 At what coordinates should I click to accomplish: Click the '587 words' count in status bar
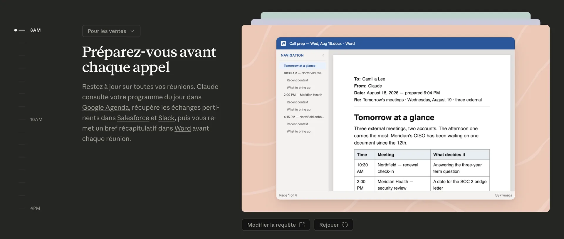pyautogui.click(x=503, y=195)
